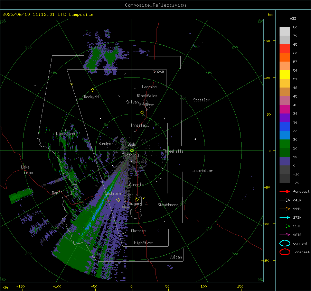Click the yellow diamond marker below Cochrane
The image size is (311, 291).
pos(118,200)
